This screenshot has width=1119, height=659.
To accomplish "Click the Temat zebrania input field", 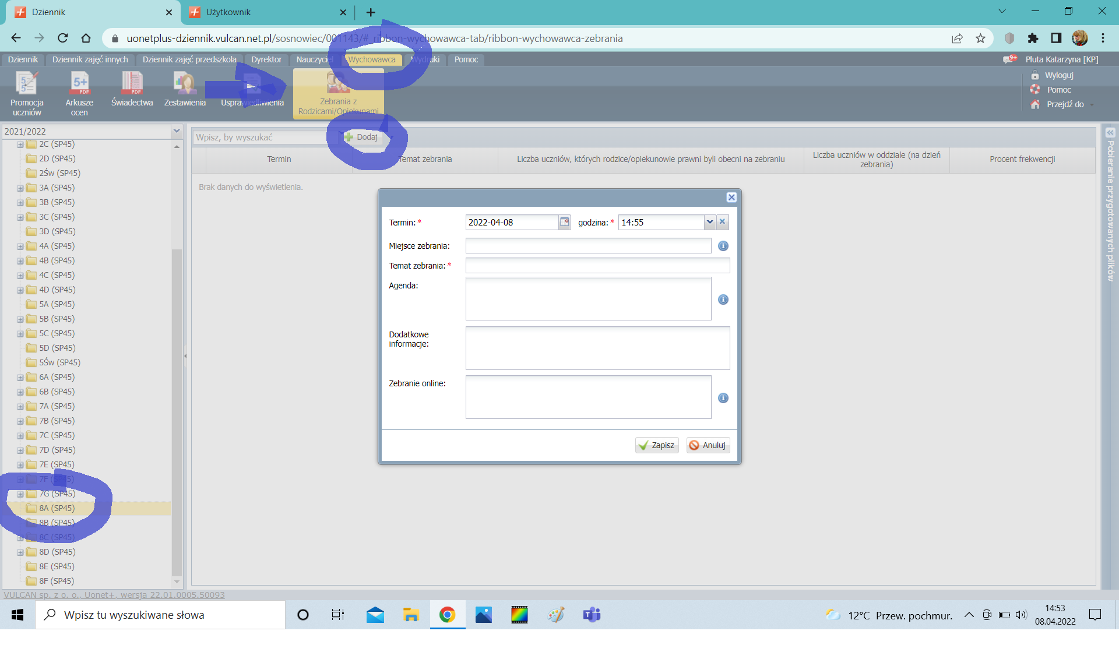I will pyautogui.click(x=597, y=266).
